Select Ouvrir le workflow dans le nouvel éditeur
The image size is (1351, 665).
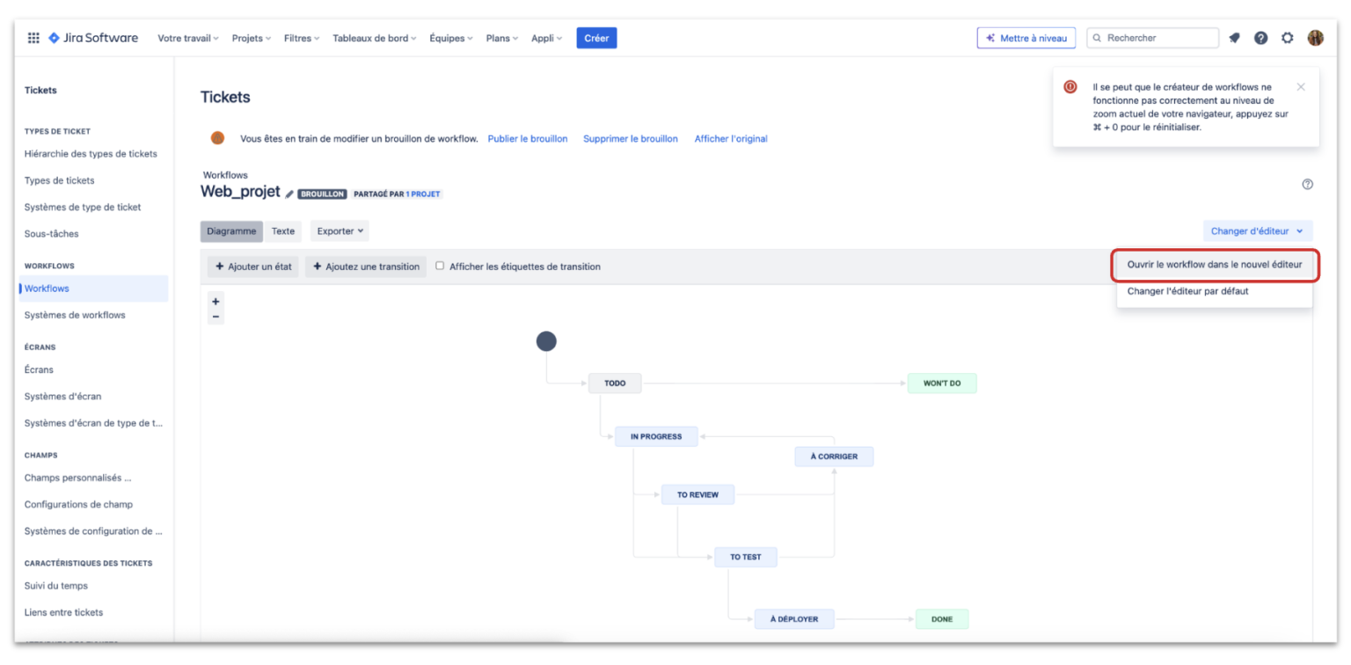[1215, 264]
